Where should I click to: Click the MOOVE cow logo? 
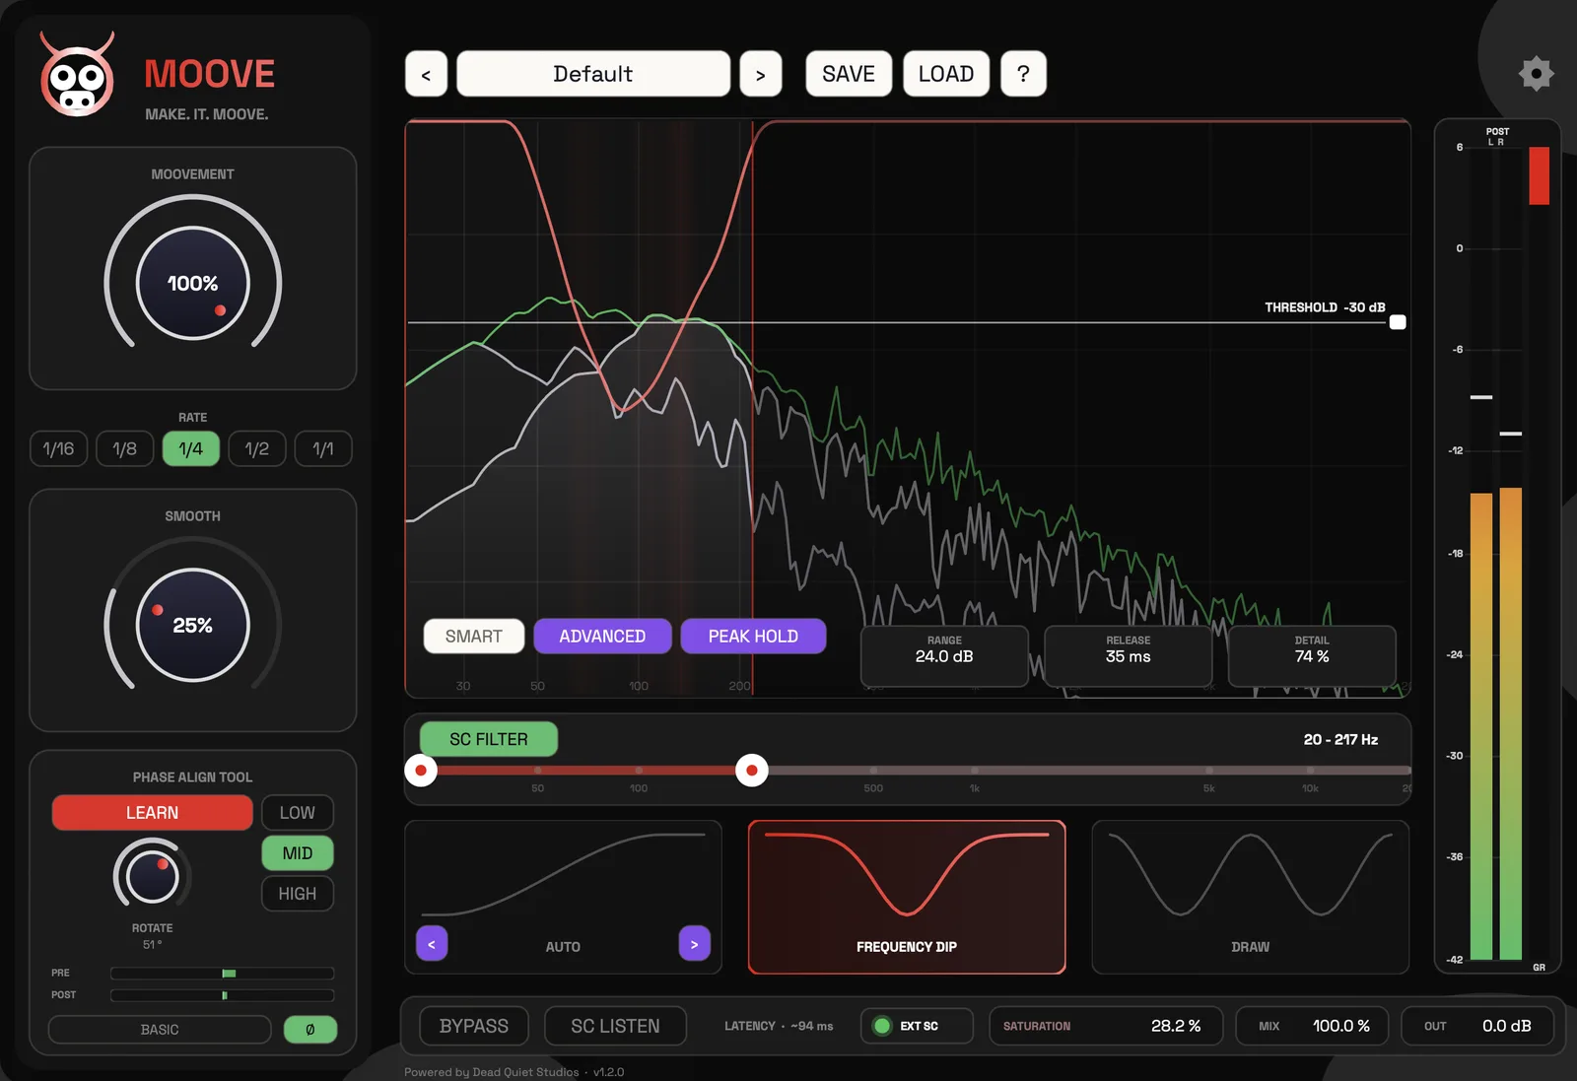(77, 74)
